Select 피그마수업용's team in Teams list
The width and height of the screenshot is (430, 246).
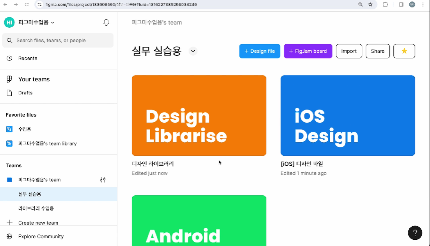[39, 180]
